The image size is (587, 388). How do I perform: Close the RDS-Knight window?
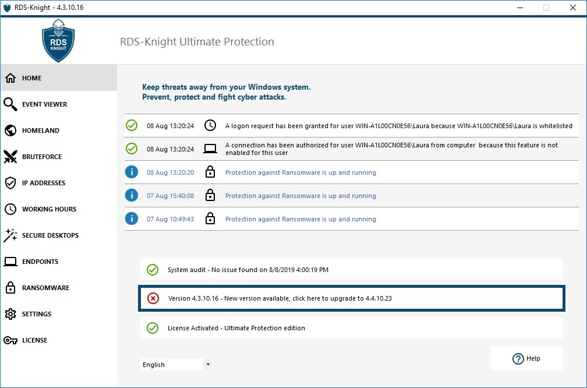tap(573, 8)
